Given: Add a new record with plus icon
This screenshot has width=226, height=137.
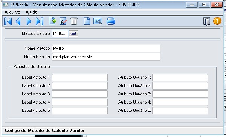Looking at the screenshot, I should (53, 21).
